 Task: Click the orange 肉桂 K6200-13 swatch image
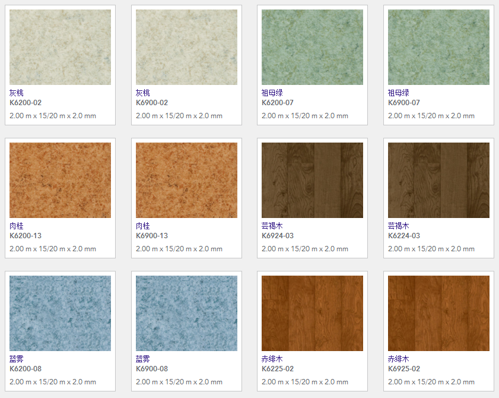click(x=60, y=180)
